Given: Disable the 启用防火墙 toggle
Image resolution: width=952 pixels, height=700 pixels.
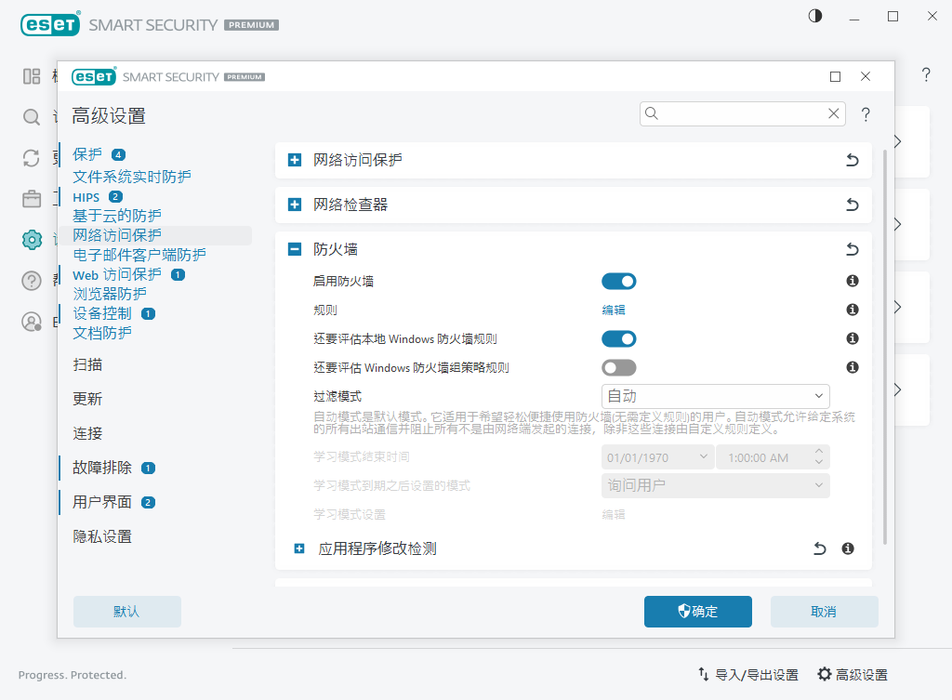Looking at the screenshot, I should tap(619, 281).
